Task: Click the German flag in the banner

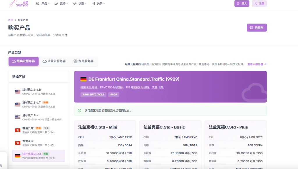Action: [x=84, y=79]
